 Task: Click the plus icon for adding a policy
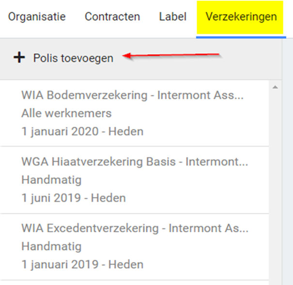19,58
